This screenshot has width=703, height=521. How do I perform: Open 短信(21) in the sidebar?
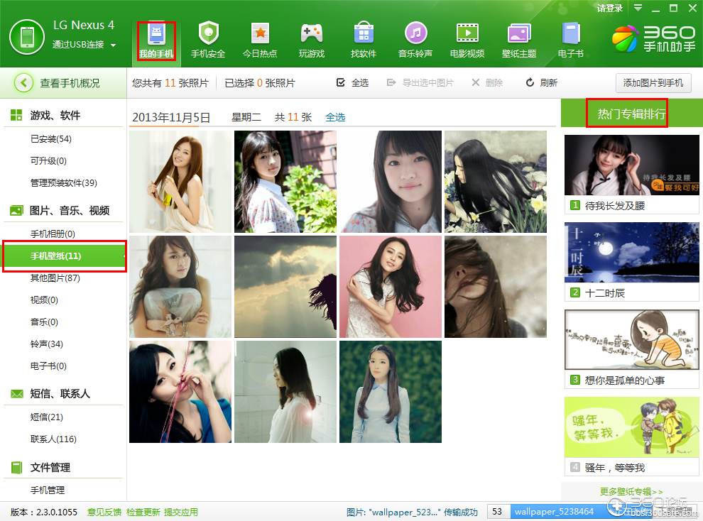46,417
